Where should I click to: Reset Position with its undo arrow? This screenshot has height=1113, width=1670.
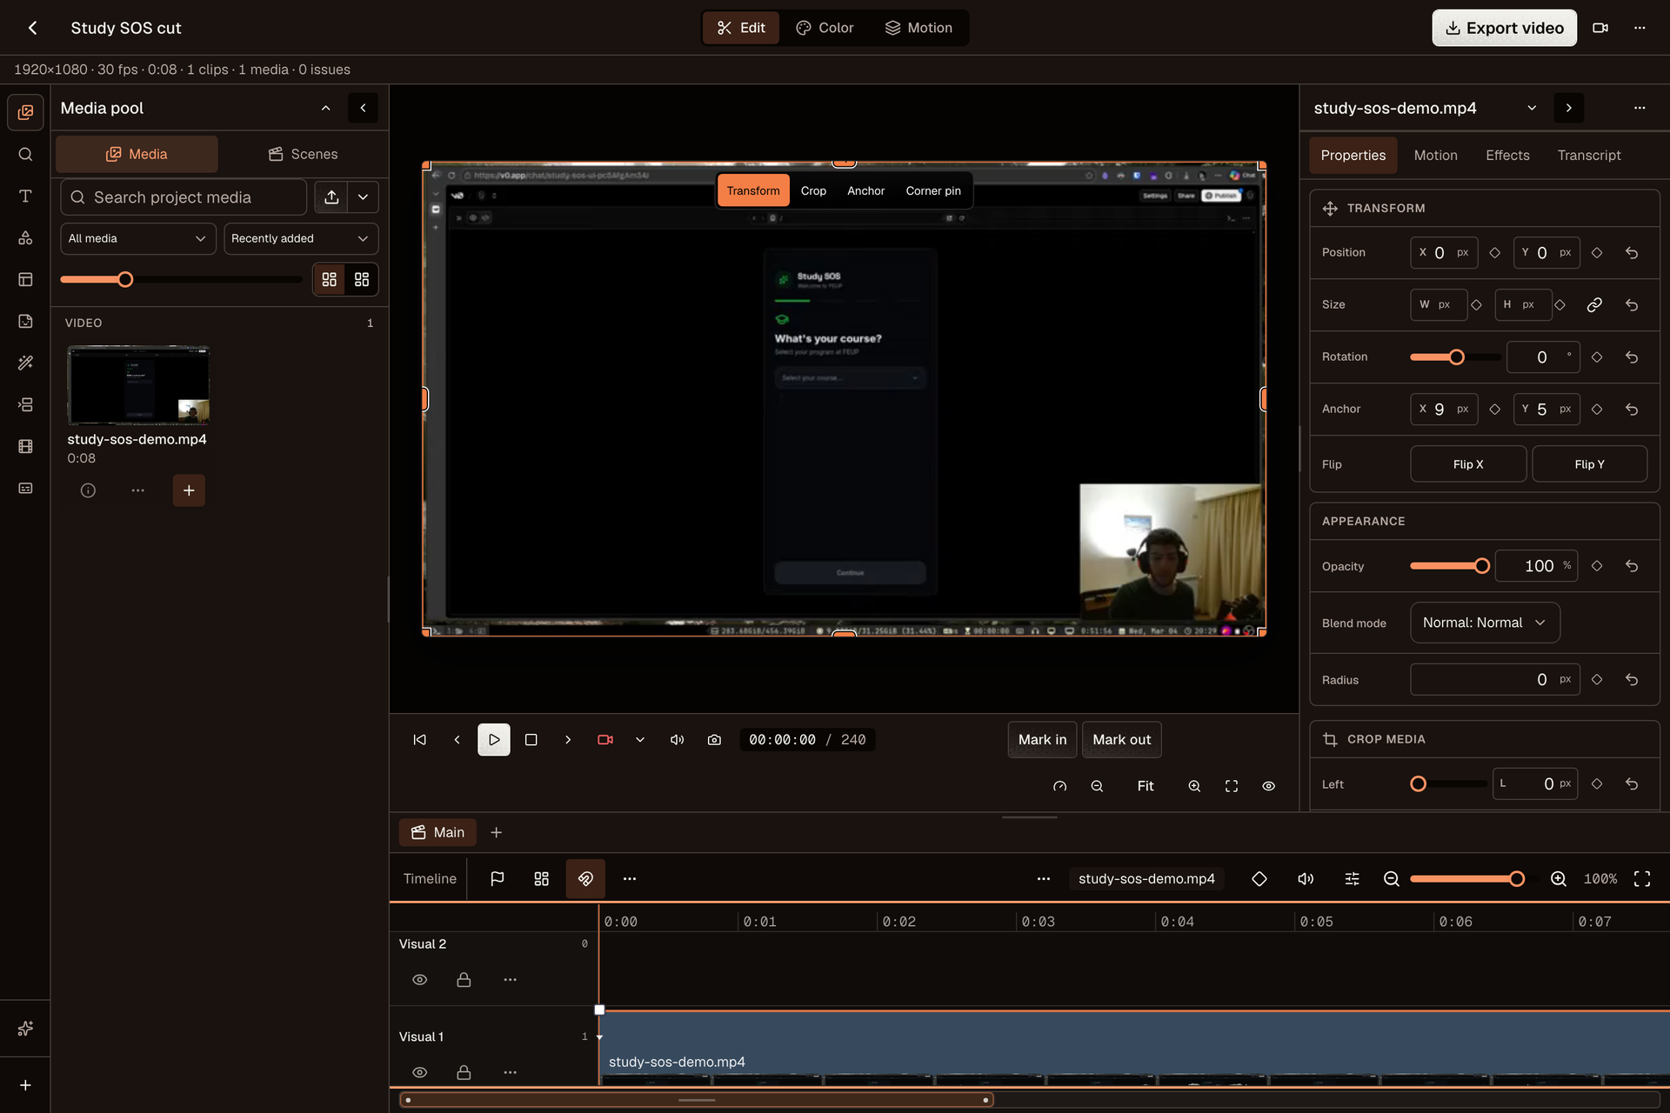[x=1632, y=253]
